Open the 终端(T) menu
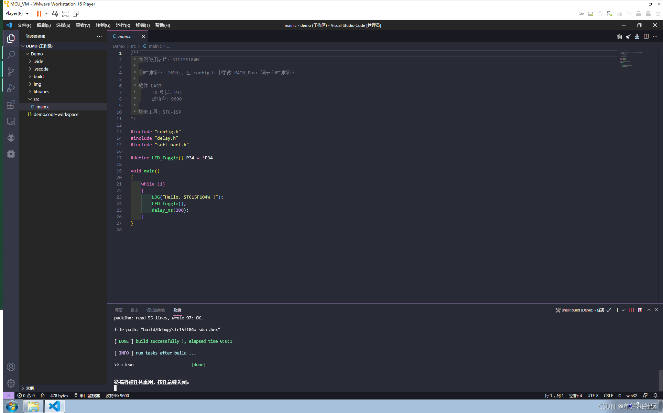Image resolution: width=663 pixels, height=413 pixels. pos(142,25)
